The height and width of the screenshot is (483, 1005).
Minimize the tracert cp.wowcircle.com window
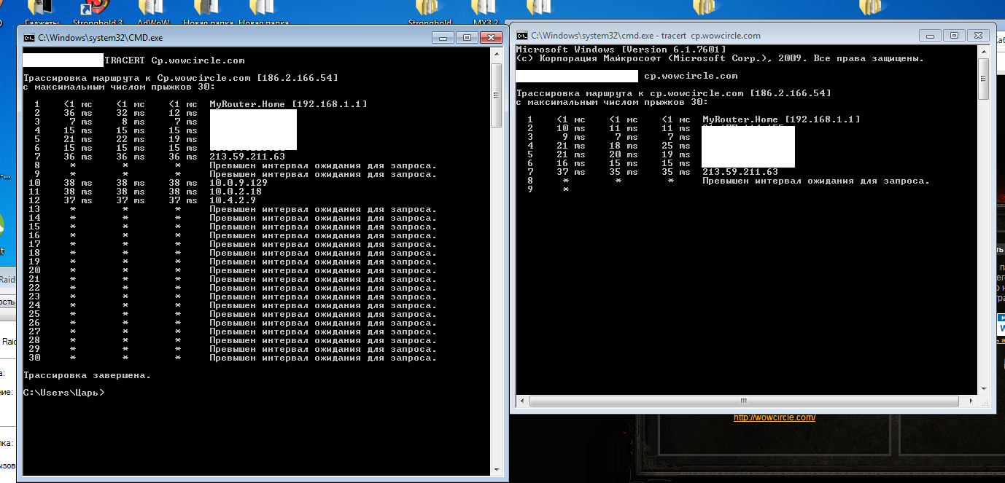[x=931, y=35]
